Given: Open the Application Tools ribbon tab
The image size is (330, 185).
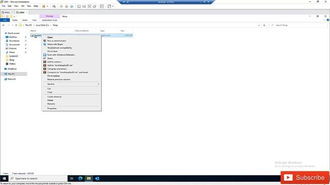Looking at the screenshot, I should click(x=49, y=20).
